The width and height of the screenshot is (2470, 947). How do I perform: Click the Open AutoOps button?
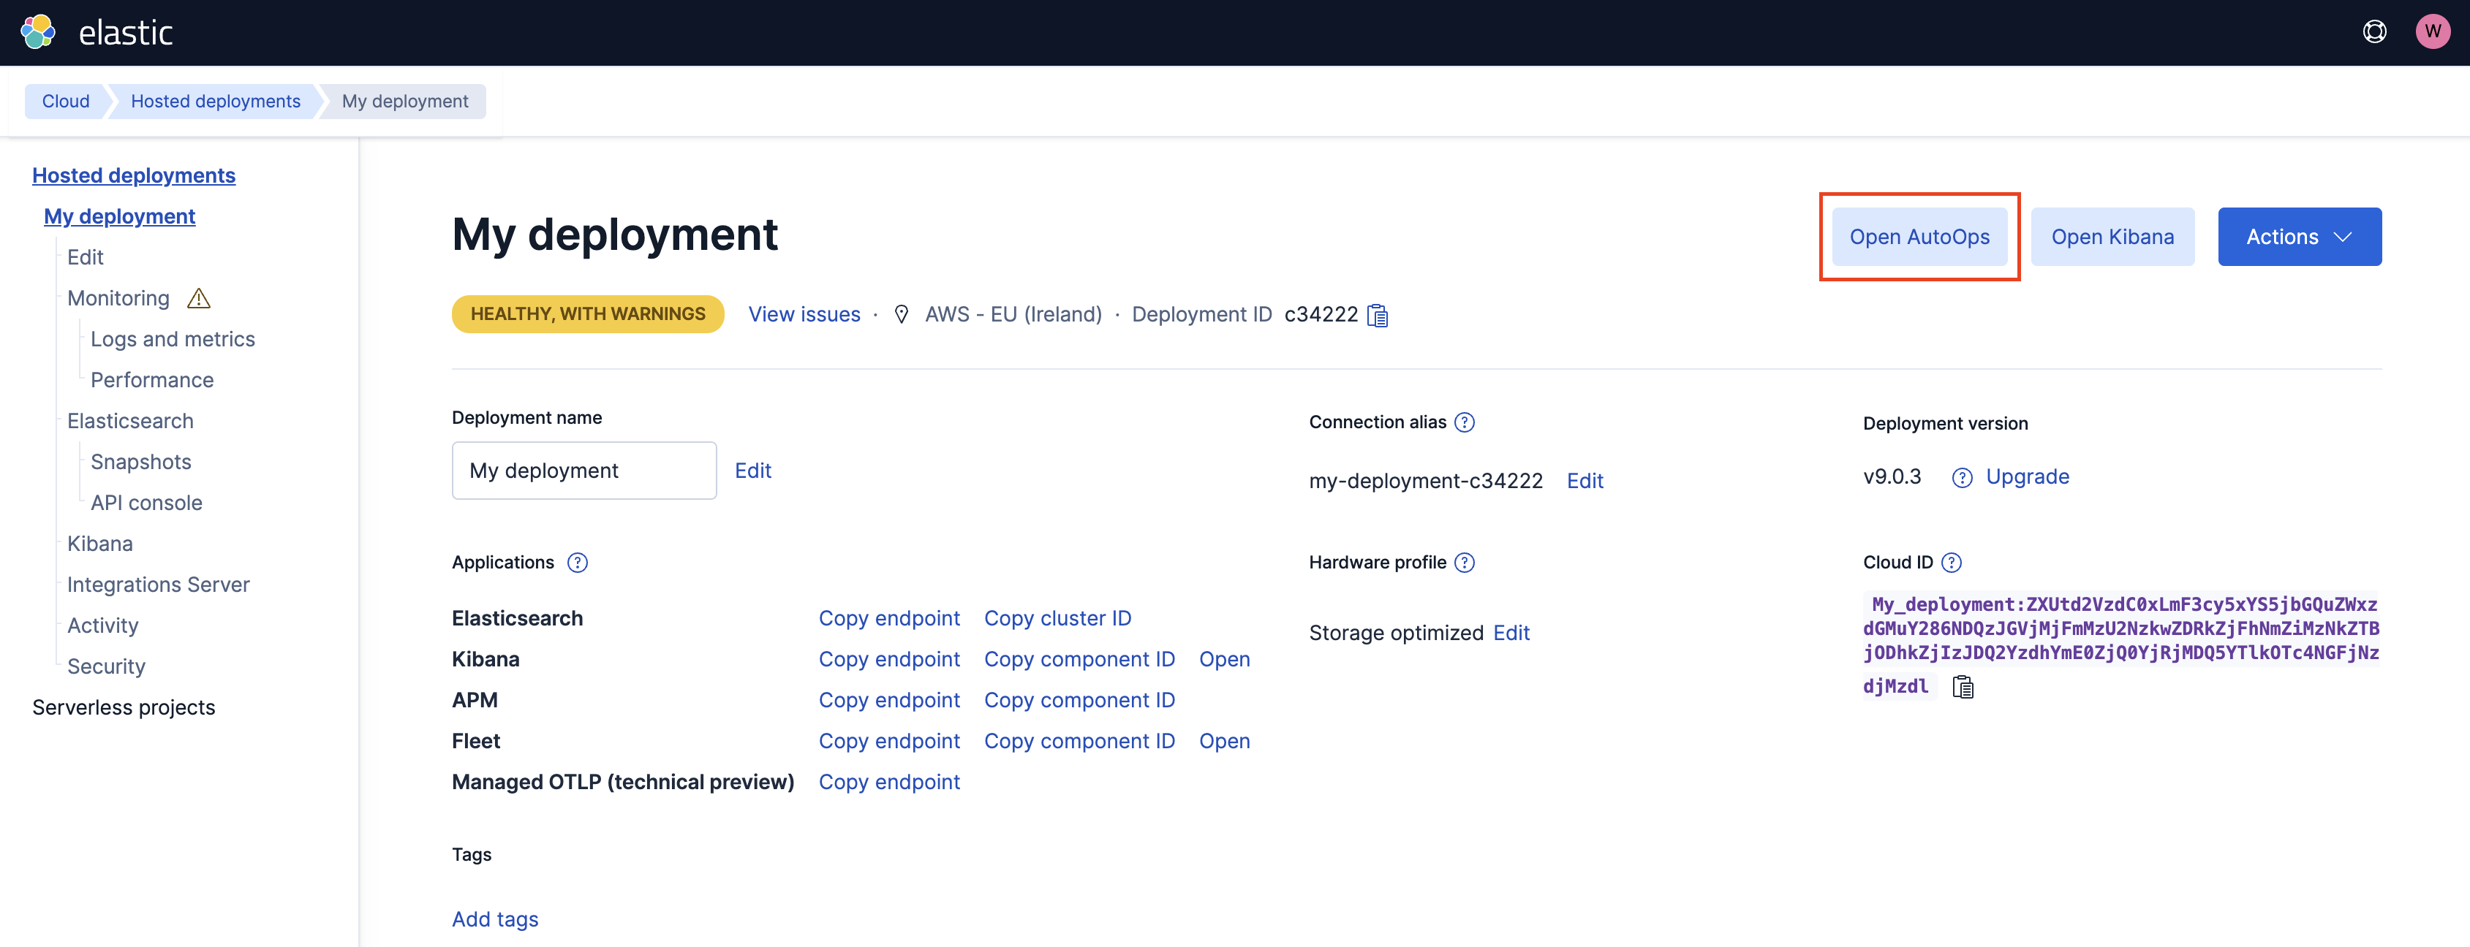click(1919, 237)
